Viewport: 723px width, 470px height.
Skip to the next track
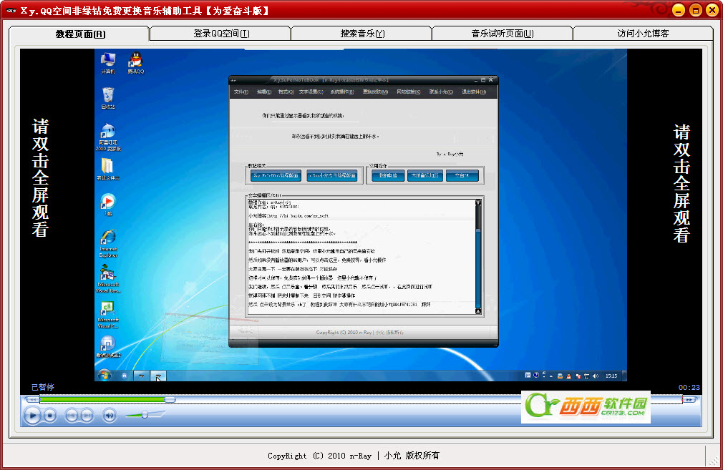pyautogui.click(x=87, y=416)
